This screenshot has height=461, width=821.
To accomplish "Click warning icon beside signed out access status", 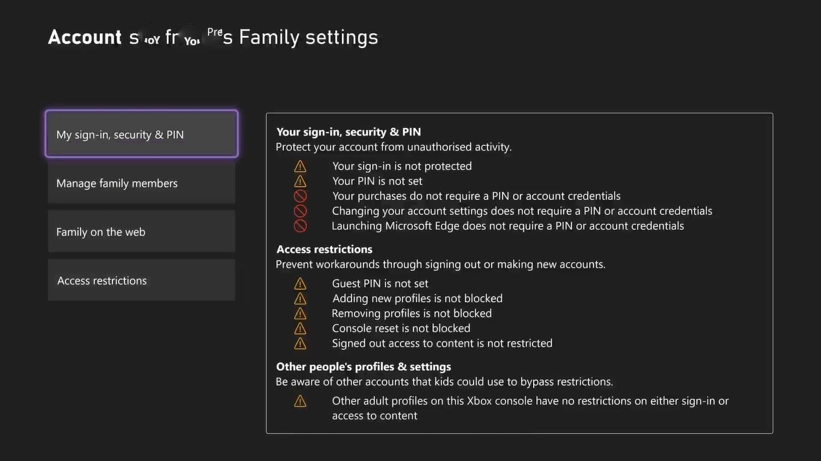I will 300,344.
